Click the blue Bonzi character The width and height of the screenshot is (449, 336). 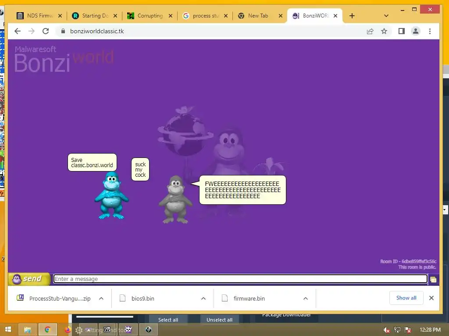point(111,196)
